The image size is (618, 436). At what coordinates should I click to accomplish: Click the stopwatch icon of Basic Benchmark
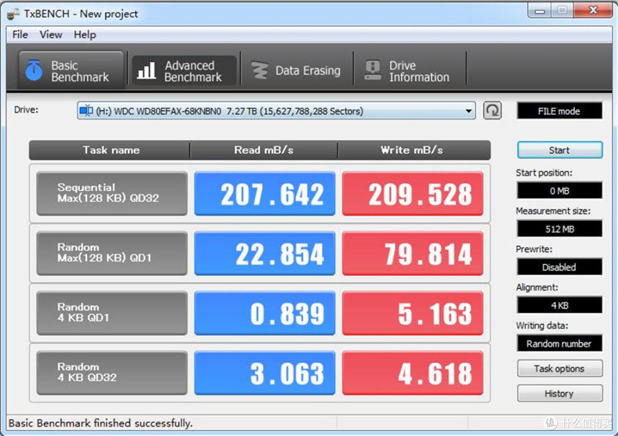click(x=34, y=70)
